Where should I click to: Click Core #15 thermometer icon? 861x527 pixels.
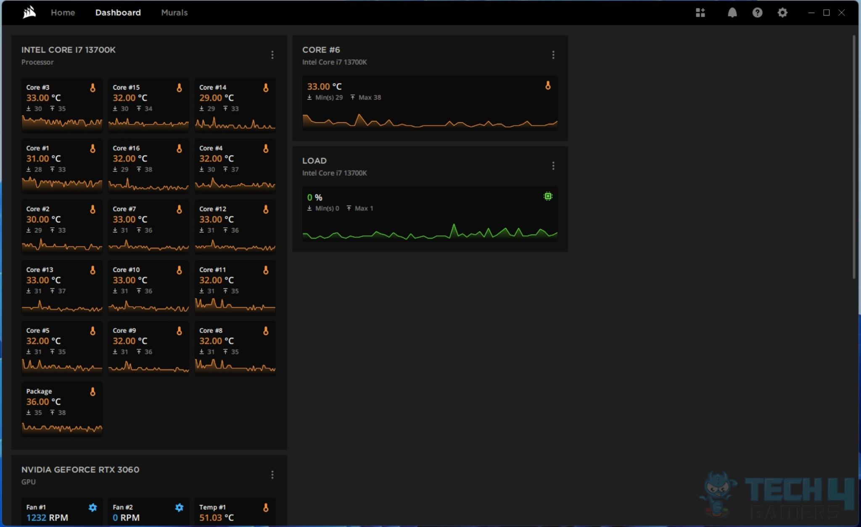(x=179, y=88)
